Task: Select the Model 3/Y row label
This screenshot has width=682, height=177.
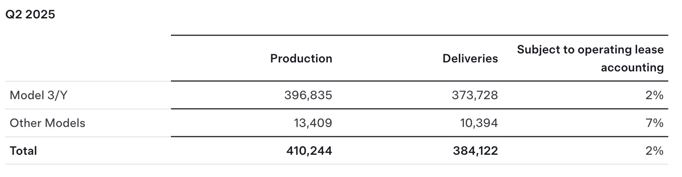Action: click(39, 95)
